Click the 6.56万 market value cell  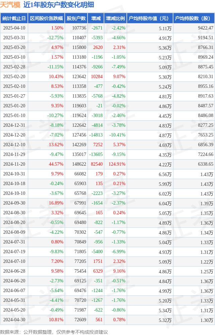165,174
